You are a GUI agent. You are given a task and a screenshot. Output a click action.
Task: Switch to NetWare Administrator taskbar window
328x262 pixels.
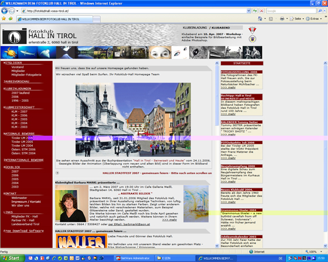pos(134,258)
